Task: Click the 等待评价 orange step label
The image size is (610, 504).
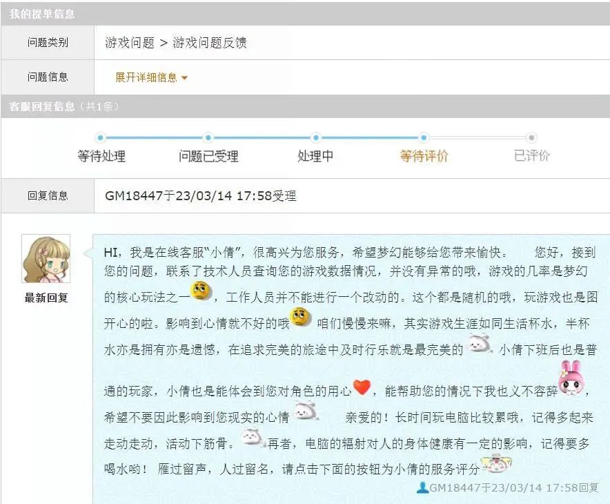Action: 424,156
